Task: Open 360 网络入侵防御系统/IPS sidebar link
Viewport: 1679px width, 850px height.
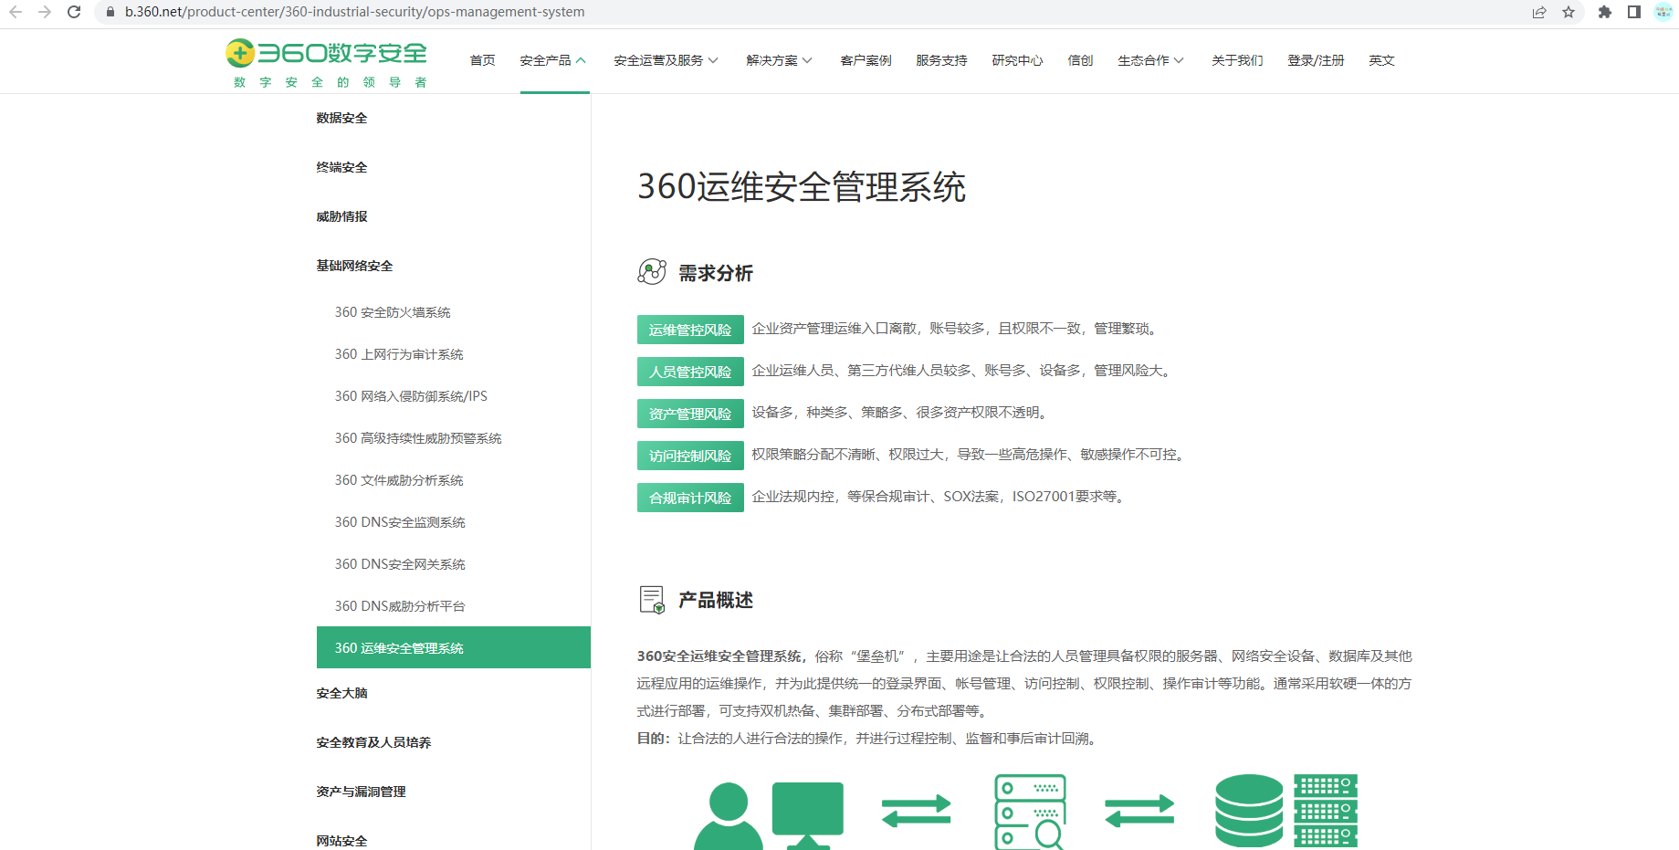Action: point(411,396)
